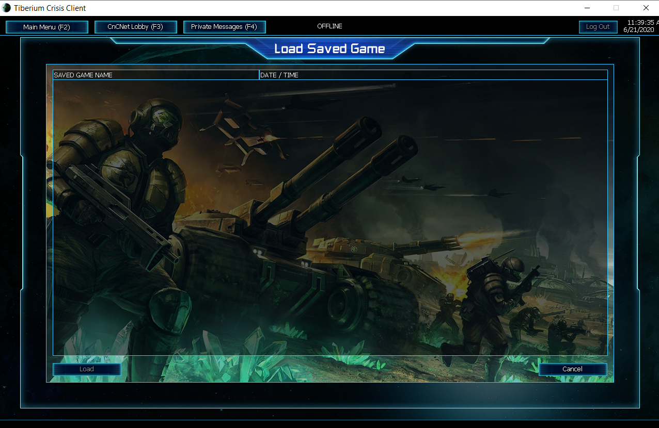Open Main Menu (F2) tab
The height and width of the screenshot is (428, 659).
(x=47, y=27)
